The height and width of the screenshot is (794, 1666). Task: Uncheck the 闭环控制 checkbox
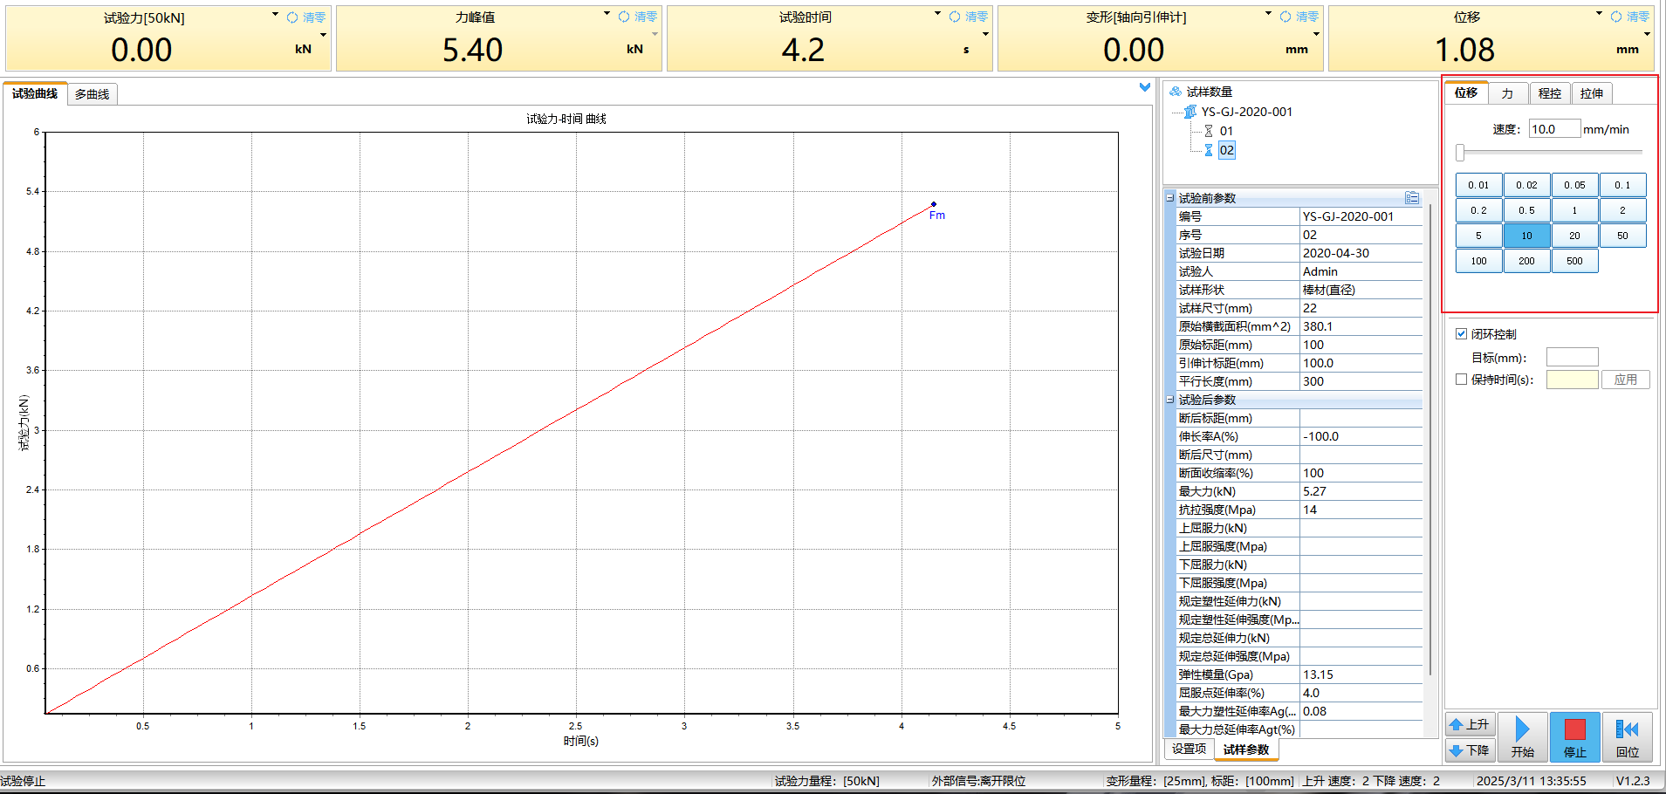(x=1461, y=334)
